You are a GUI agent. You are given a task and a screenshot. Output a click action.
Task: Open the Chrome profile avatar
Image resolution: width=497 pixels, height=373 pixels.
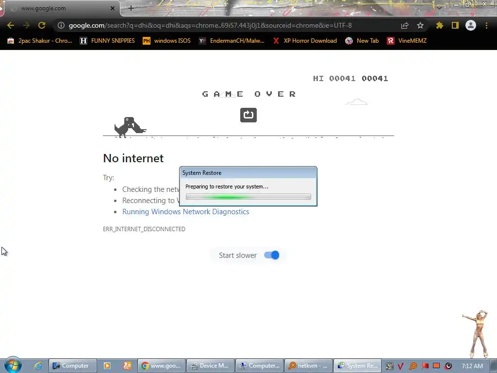pyautogui.click(x=471, y=25)
